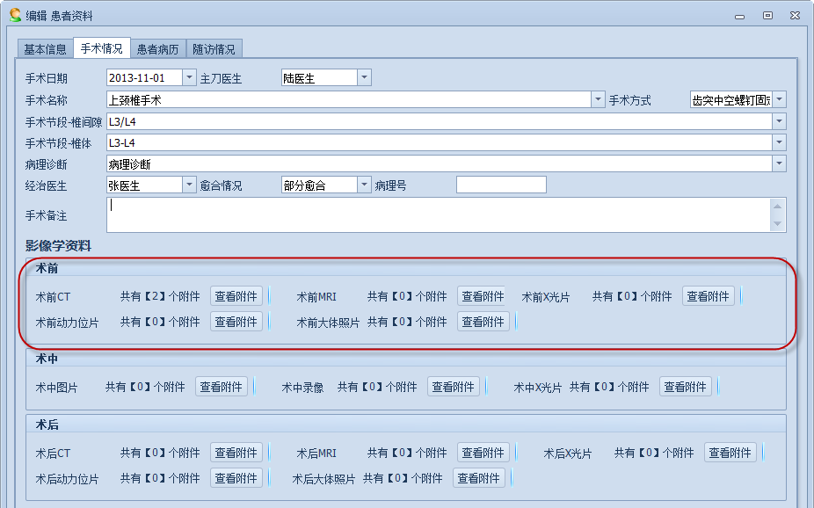Click the 手术日期 field showing 2013-11-01
Image resolution: width=814 pixels, height=508 pixels.
pos(145,78)
